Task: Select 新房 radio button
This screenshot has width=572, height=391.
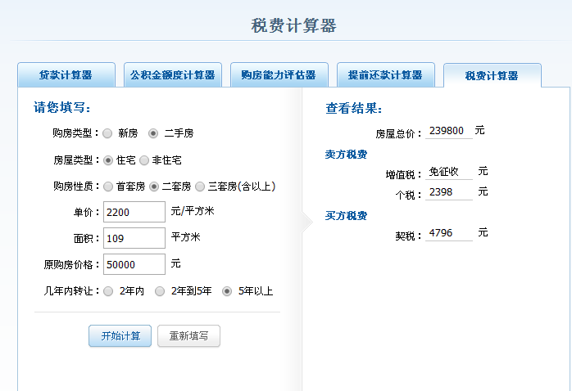Action: pos(107,133)
